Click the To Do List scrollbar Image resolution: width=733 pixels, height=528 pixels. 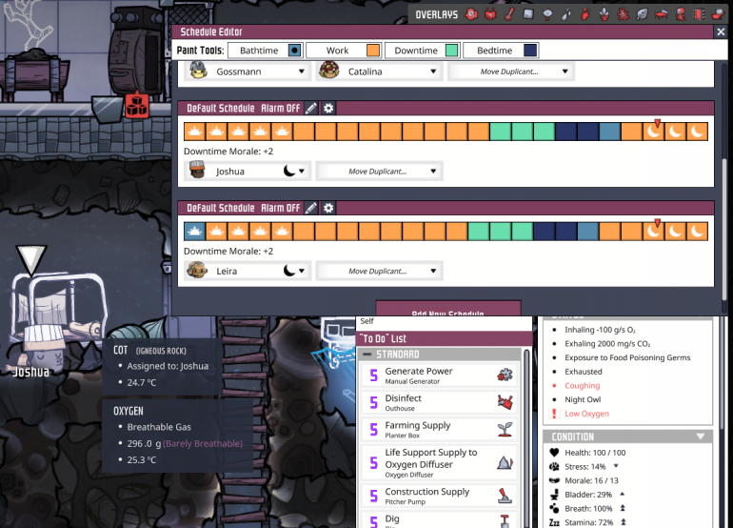(x=526, y=437)
